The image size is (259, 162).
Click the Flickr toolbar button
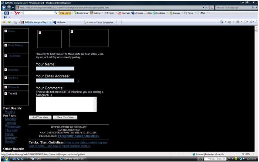pyautogui.click(x=110, y=13)
